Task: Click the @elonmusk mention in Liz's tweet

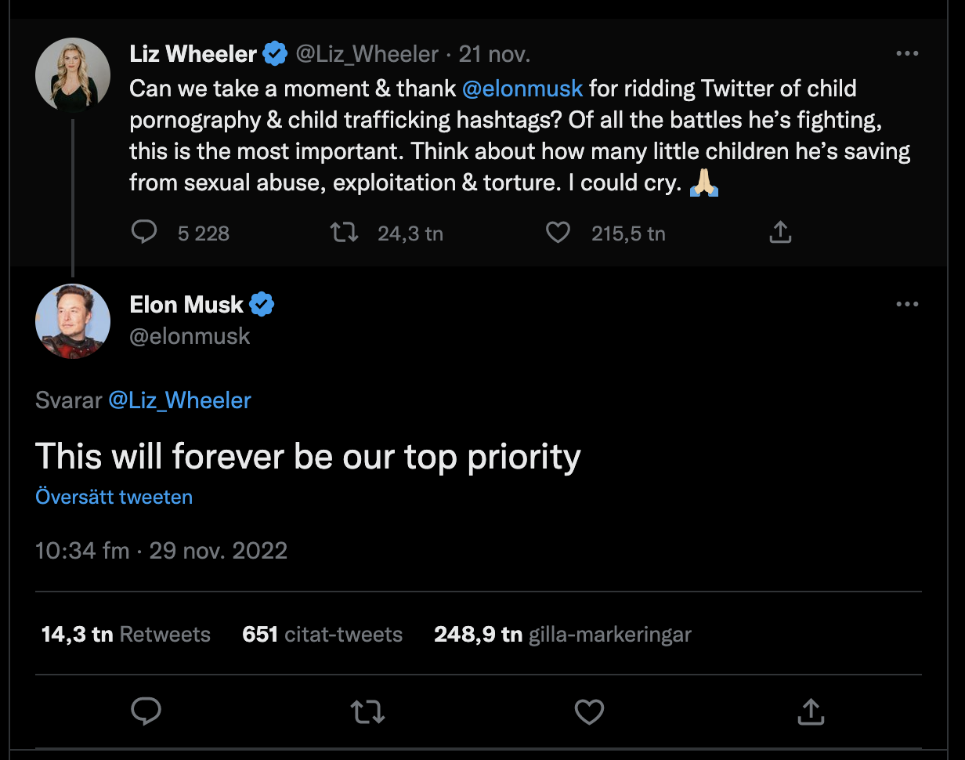Action: (x=522, y=89)
